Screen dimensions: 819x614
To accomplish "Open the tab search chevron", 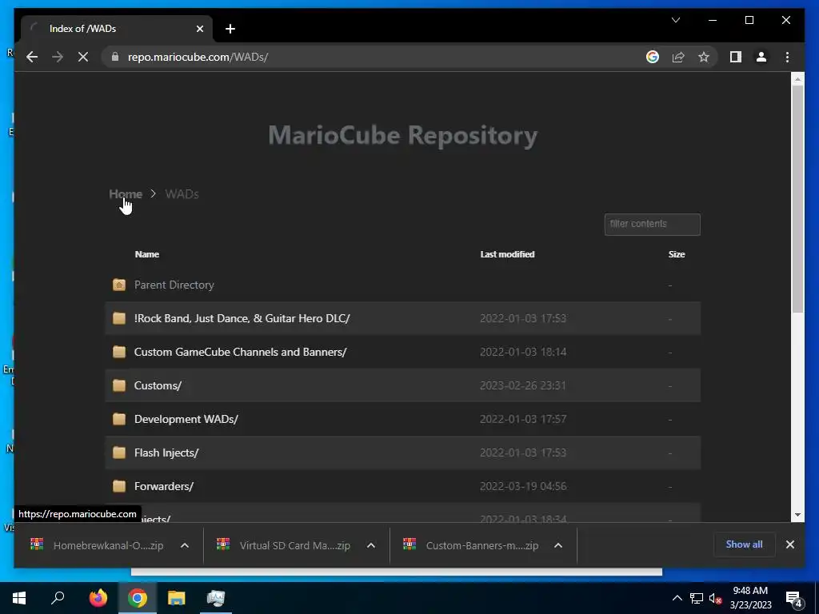I will tap(675, 20).
